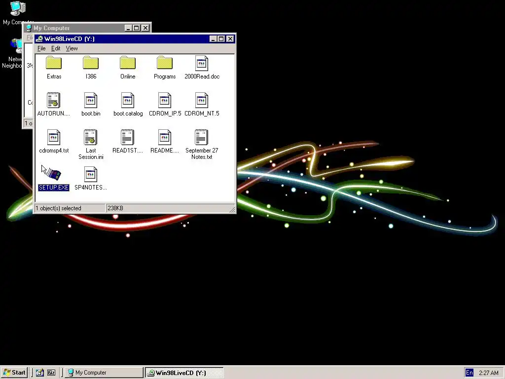Select the CDROM_NT.5 file icon
This screenshot has width=505, height=379.
click(202, 100)
